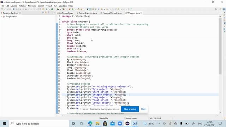Close the Wrapper.java editor tab

141,13
